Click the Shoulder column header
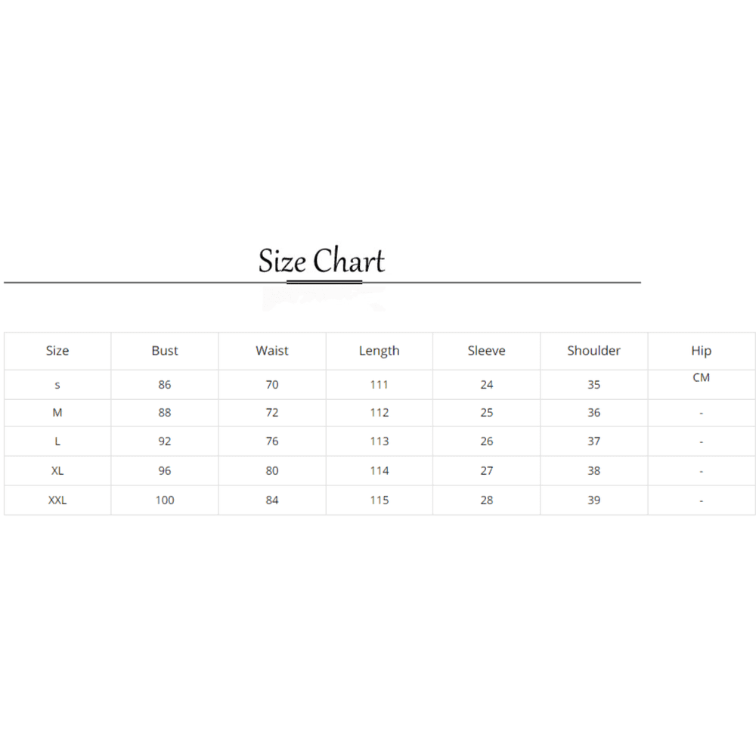756x756 pixels. 593,351
